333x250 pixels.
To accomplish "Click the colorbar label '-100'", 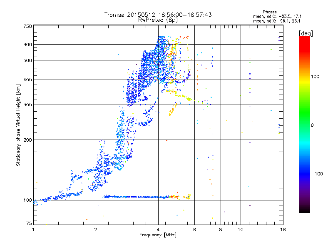I will tap(317, 174).
